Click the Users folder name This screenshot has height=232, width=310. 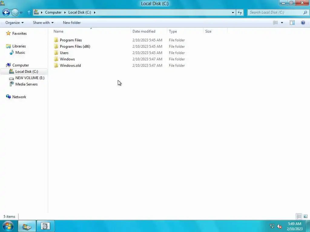coord(64,53)
